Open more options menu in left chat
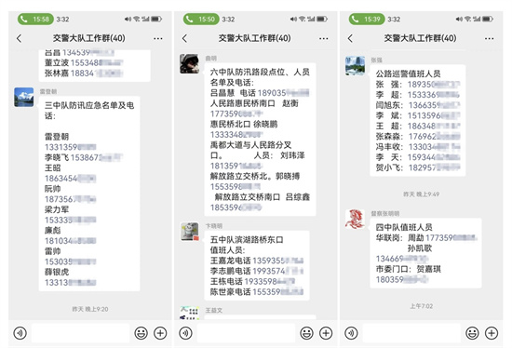This screenshot has width=512, height=348. point(158,38)
